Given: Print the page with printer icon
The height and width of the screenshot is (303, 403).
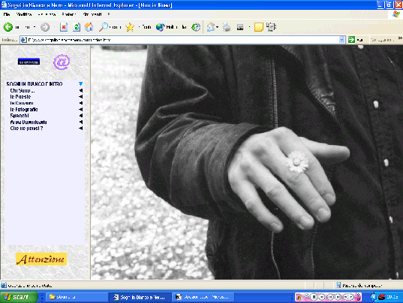Looking at the screenshot, I should [227, 27].
